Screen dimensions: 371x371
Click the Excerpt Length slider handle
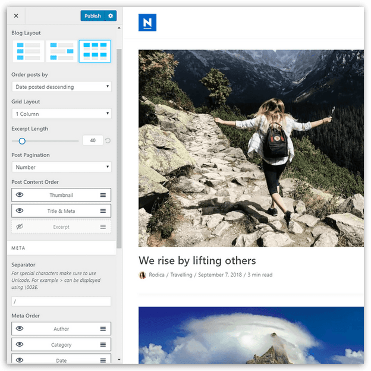point(22,141)
